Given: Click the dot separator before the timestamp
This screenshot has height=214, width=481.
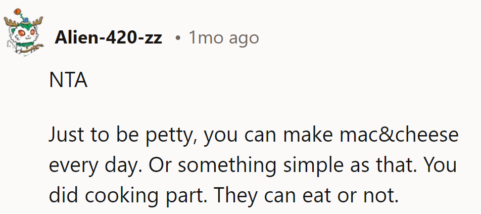Looking at the screenshot, I should click(x=178, y=38).
